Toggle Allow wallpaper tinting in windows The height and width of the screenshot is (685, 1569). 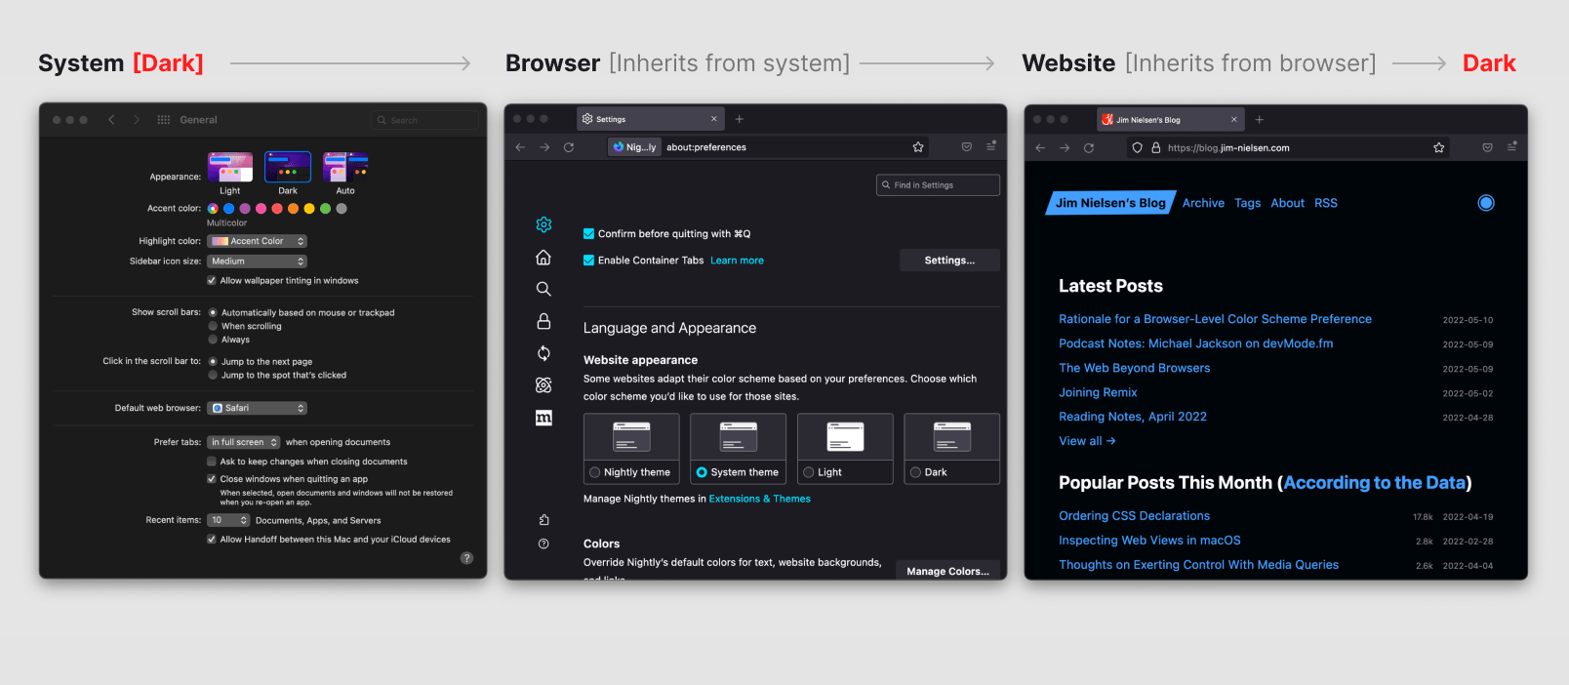pyautogui.click(x=212, y=281)
